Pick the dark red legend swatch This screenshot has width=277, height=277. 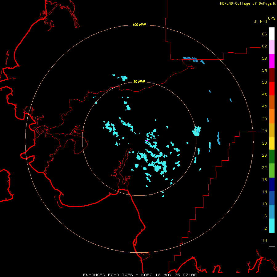(x=272, y=75)
